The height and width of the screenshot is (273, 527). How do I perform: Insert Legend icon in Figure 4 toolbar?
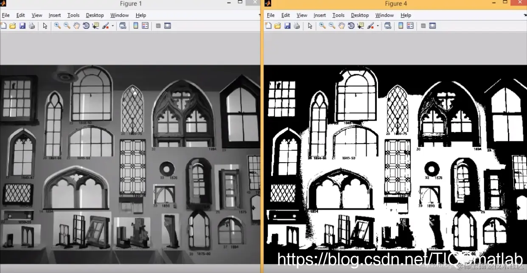click(x=410, y=26)
